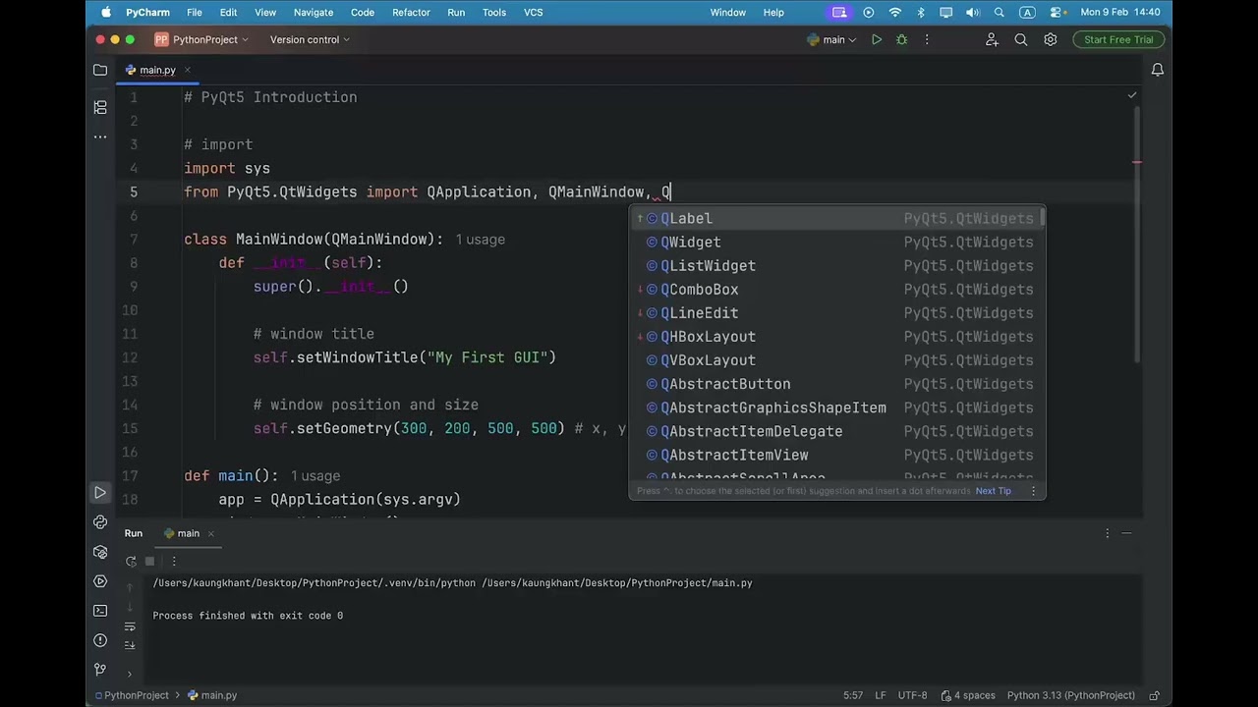Click the Wi-Fi icon in menu bar
This screenshot has height=707, width=1258.
(x=895, y=12)
